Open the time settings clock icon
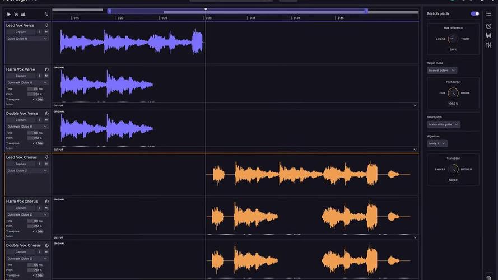The height and width of the screenshot is (280, 498). tap(488, 26)
